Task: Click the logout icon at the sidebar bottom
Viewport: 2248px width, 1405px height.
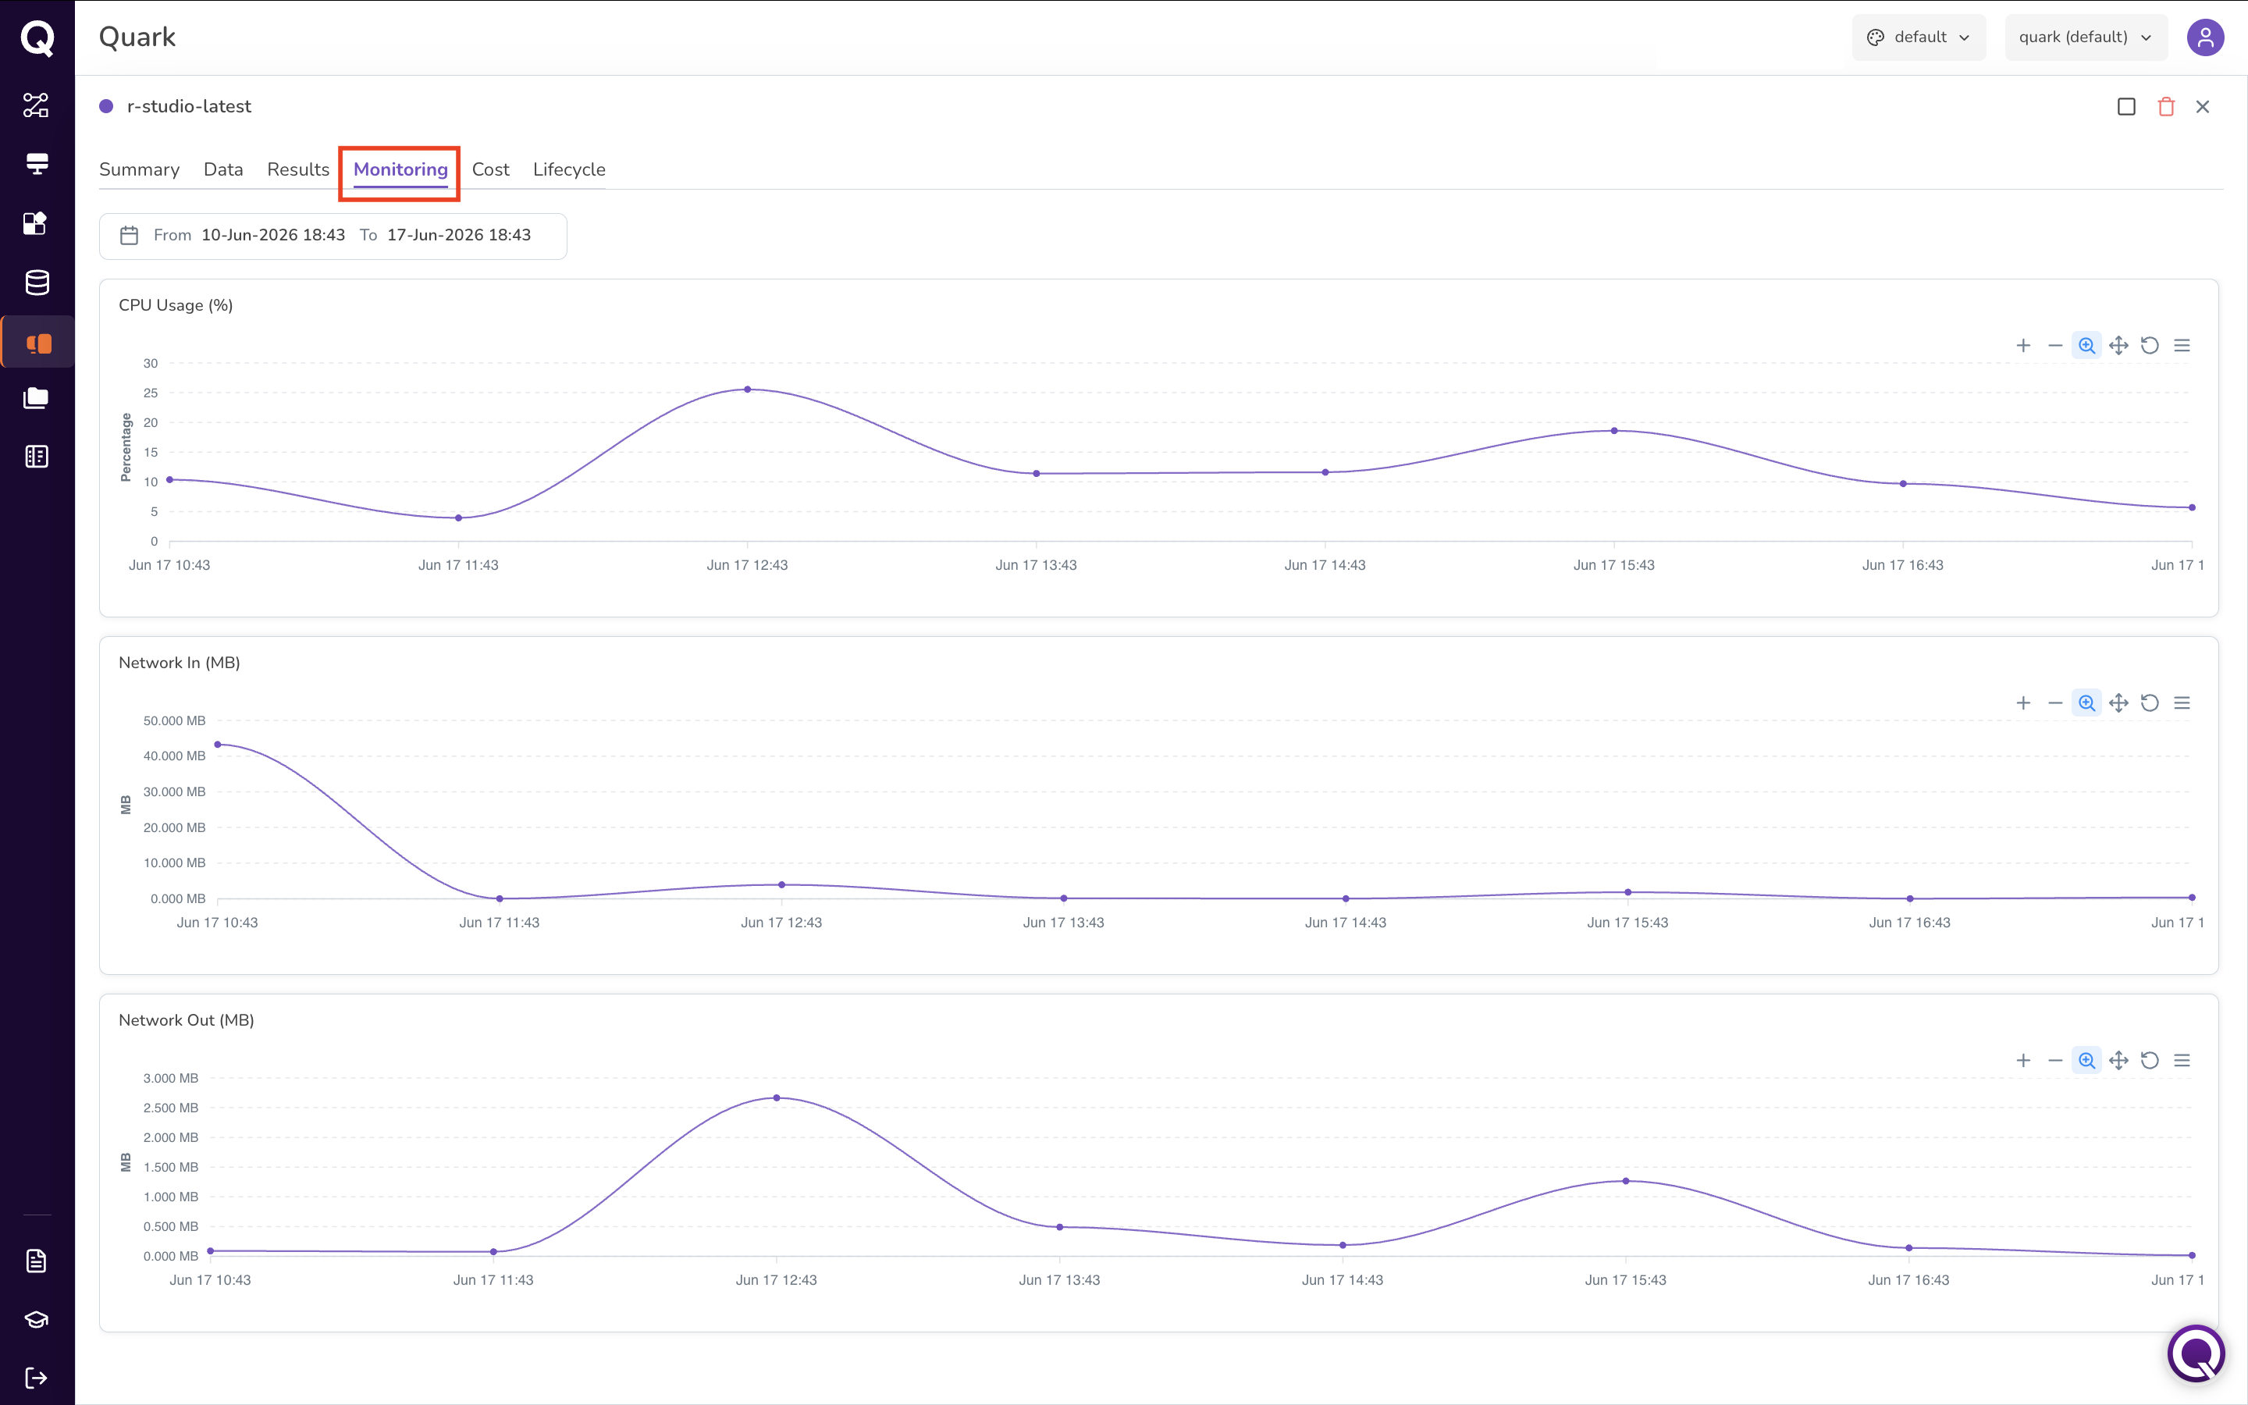Action: 36,1377
